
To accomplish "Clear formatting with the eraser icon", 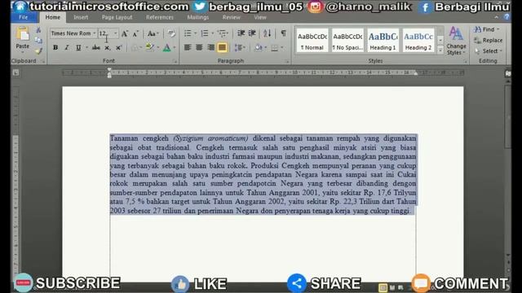I will point(171,33).
